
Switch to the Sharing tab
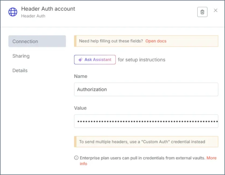pyautogui.click(x=21, y=56)
